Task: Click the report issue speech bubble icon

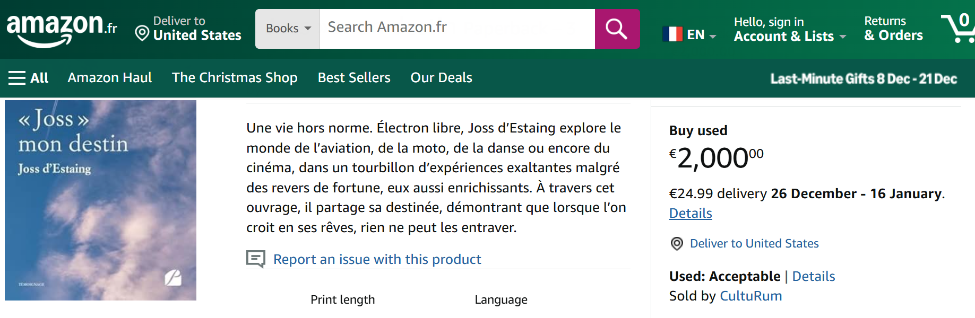Action: point(256,259)
